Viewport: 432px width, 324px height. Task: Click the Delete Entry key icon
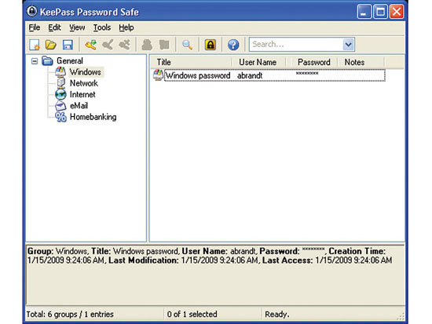[x=125, y=45]
